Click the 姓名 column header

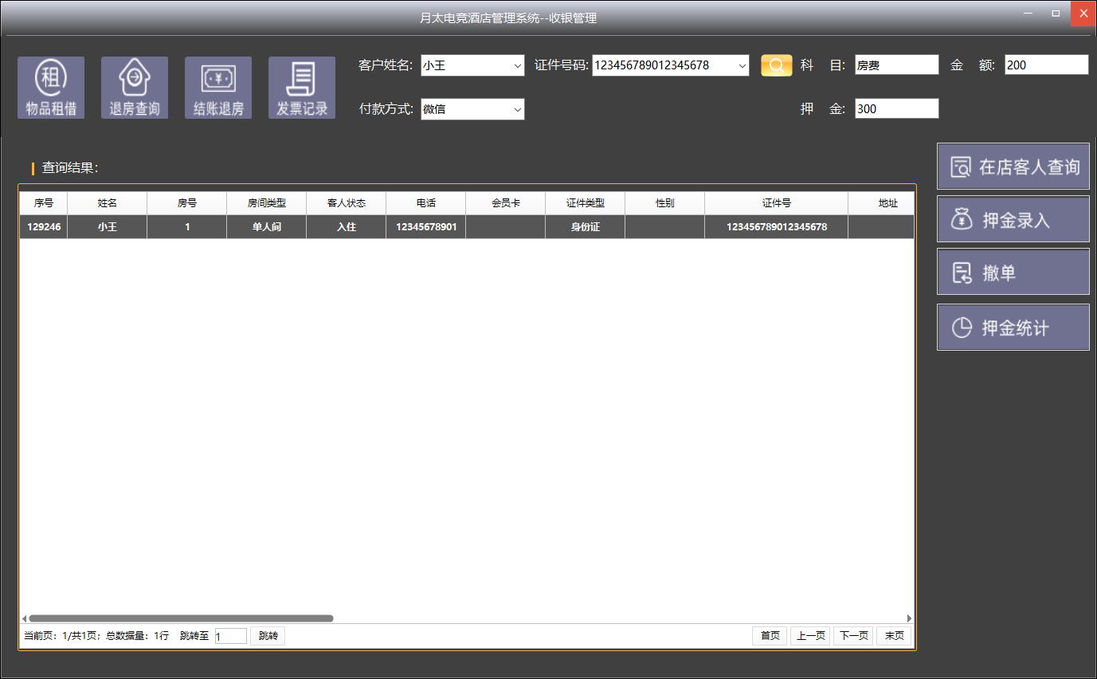click(108, 203)
